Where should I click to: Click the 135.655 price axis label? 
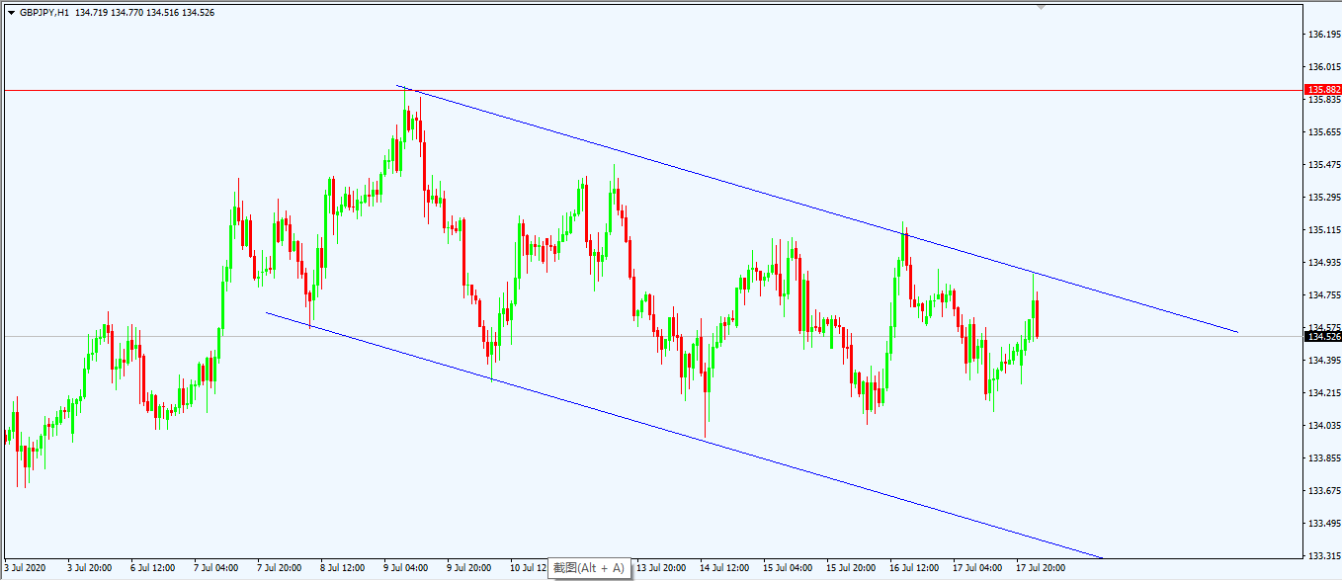click(1324, 132)
